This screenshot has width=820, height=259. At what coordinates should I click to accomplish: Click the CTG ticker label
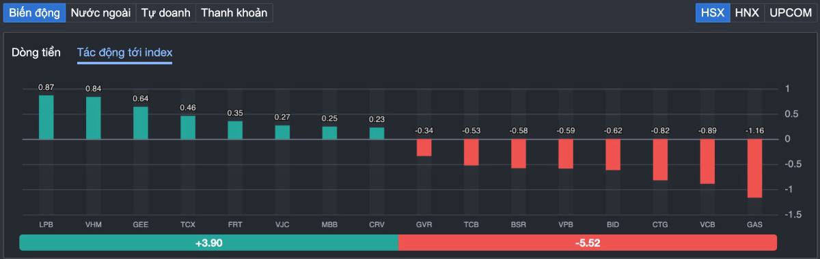point(660,224)
